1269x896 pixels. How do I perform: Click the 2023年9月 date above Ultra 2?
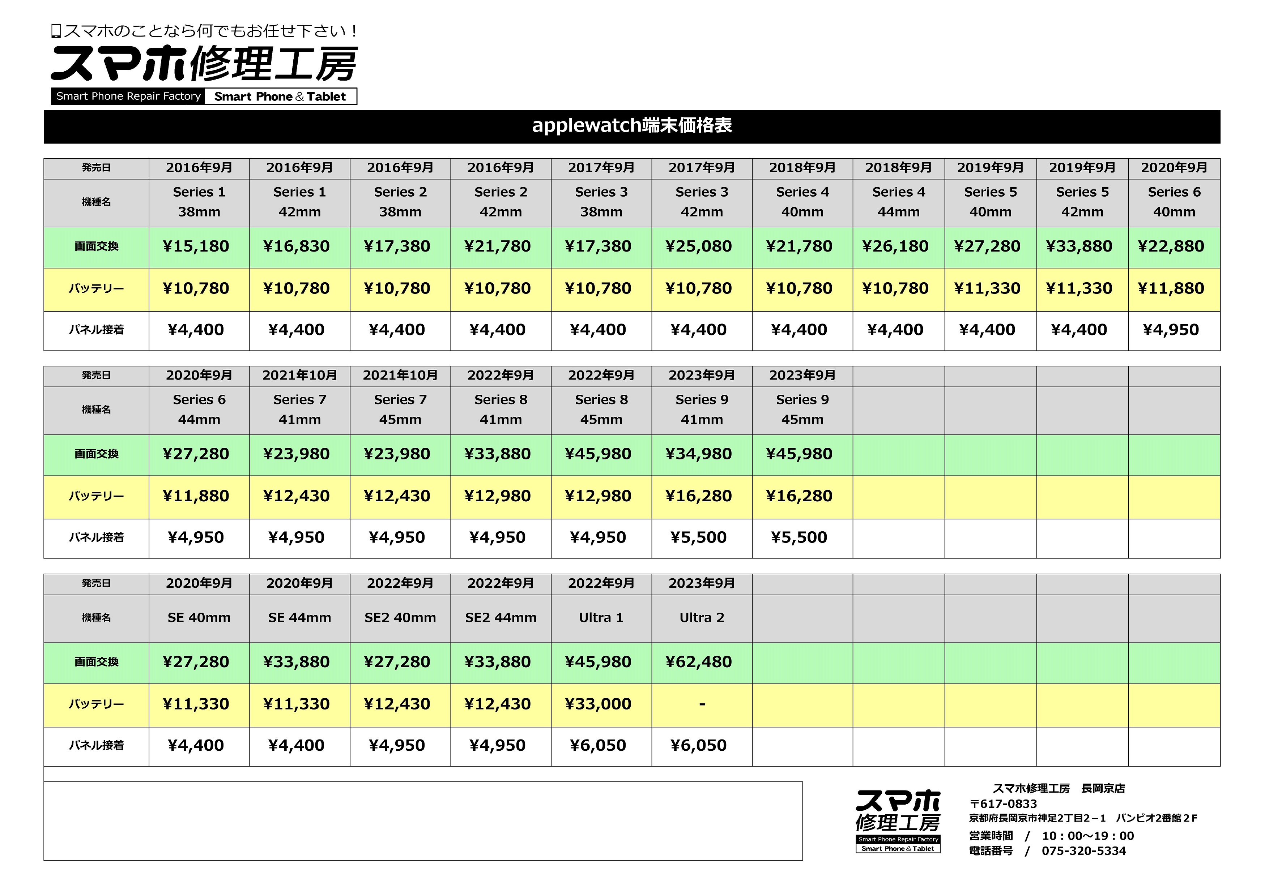[x=702, y=584]
